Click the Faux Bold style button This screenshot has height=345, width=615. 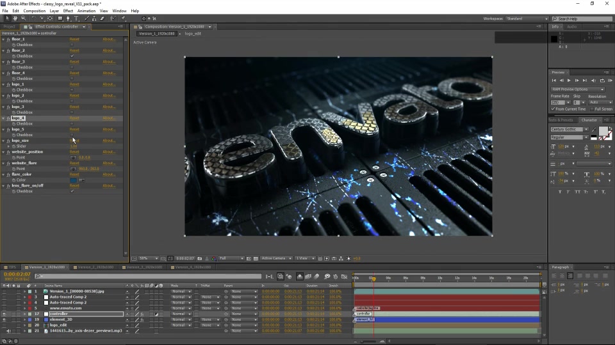560,192
